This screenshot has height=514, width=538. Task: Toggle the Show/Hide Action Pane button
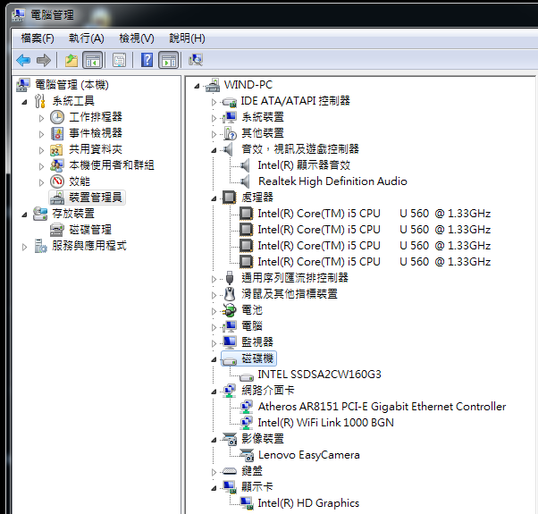[x=169, y=61]
